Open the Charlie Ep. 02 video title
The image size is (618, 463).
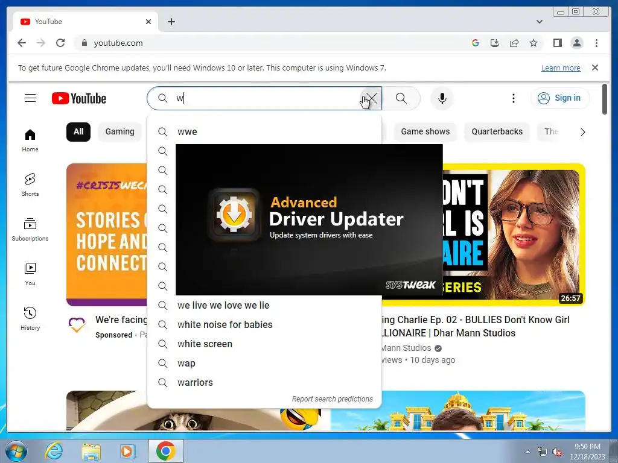click(476, 326)
